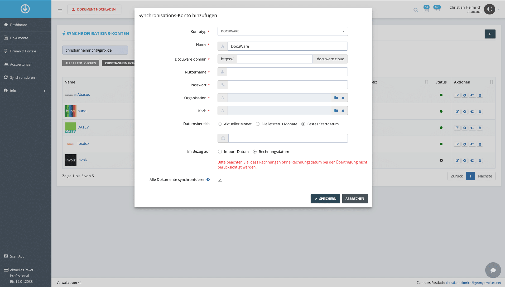This screenshot has height=287, width=505.
Task: Open the chat bubble support icon
Action: 493,270
